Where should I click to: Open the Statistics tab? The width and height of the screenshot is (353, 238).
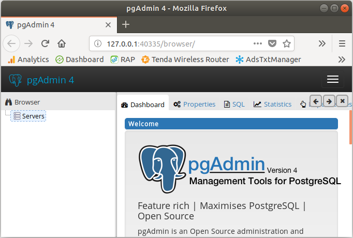[x=272, y=104]
